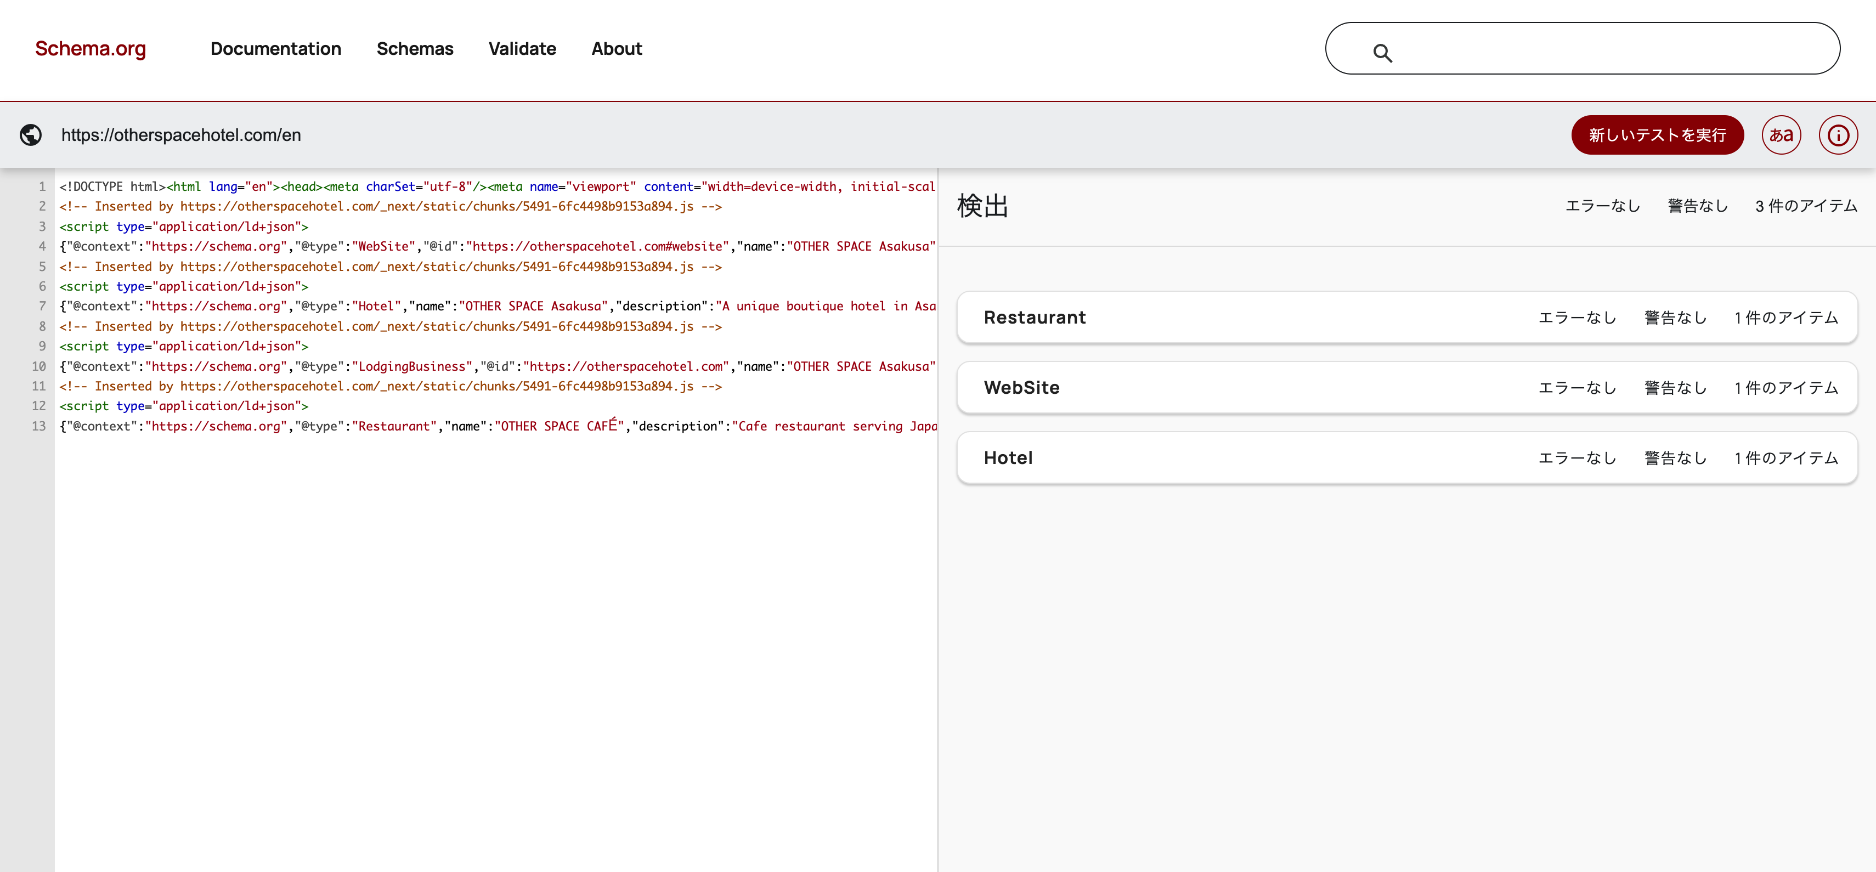Click the magnifier search icon
The height and width of the screenshot is (872, 1876).
pos(1382,53)
